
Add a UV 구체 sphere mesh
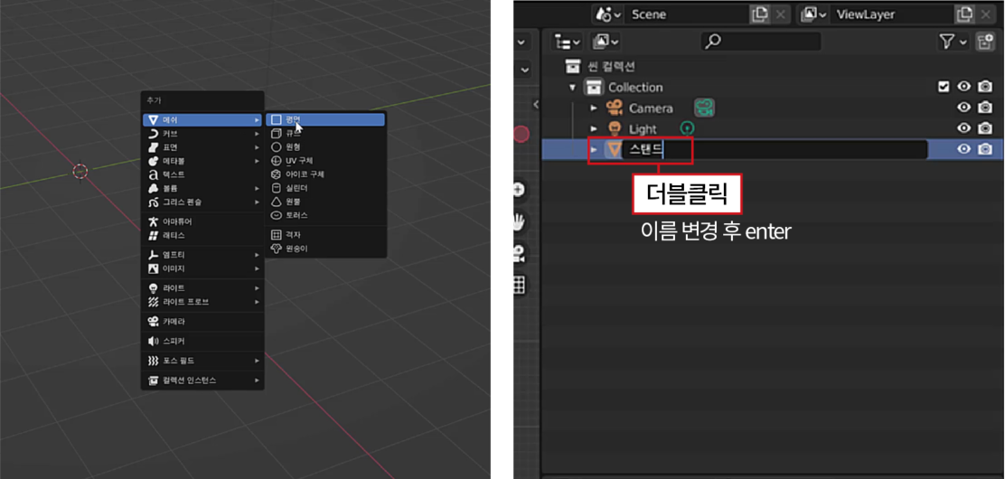[325, 160]
